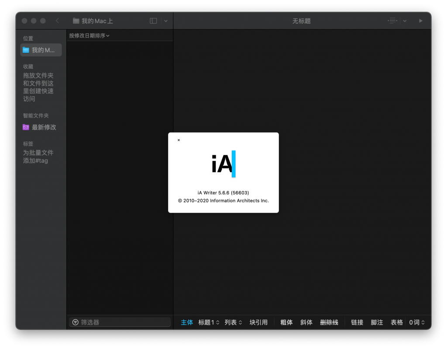Screen dimensions: 447x349
Task: Click the filter circle icon
Action: 75,322
